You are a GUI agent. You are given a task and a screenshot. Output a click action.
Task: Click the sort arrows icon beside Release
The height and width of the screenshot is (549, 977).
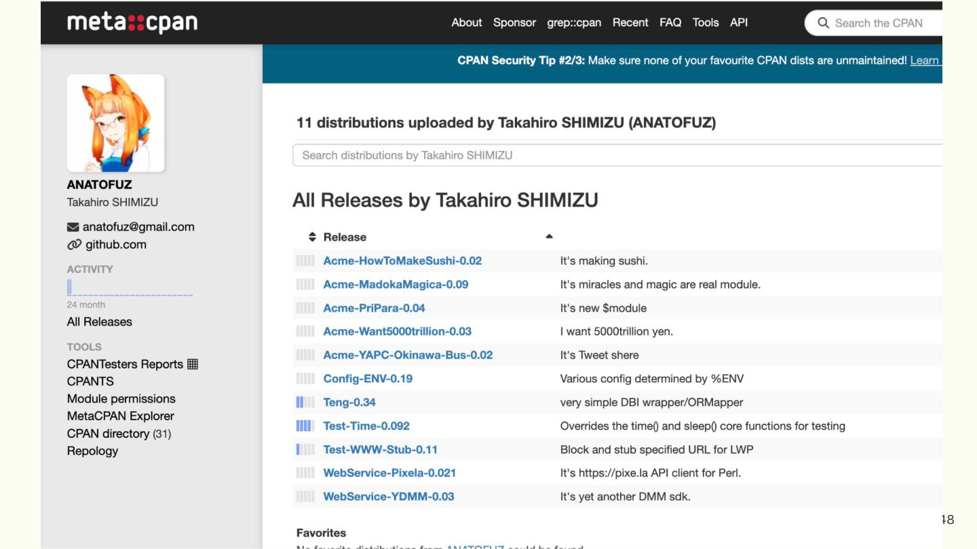coord(312,237)
